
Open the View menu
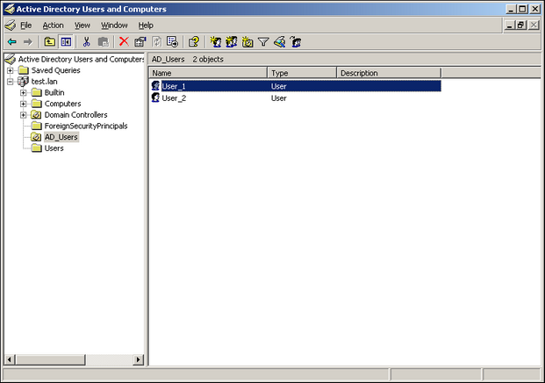tap(82, 25)
